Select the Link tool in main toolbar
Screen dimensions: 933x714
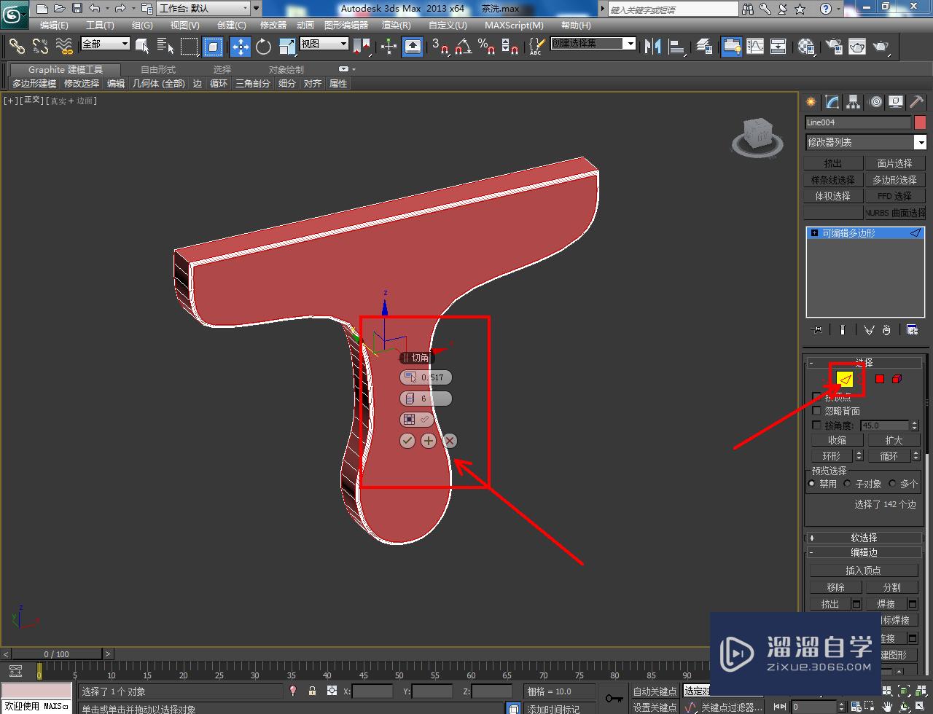(17, 47)
